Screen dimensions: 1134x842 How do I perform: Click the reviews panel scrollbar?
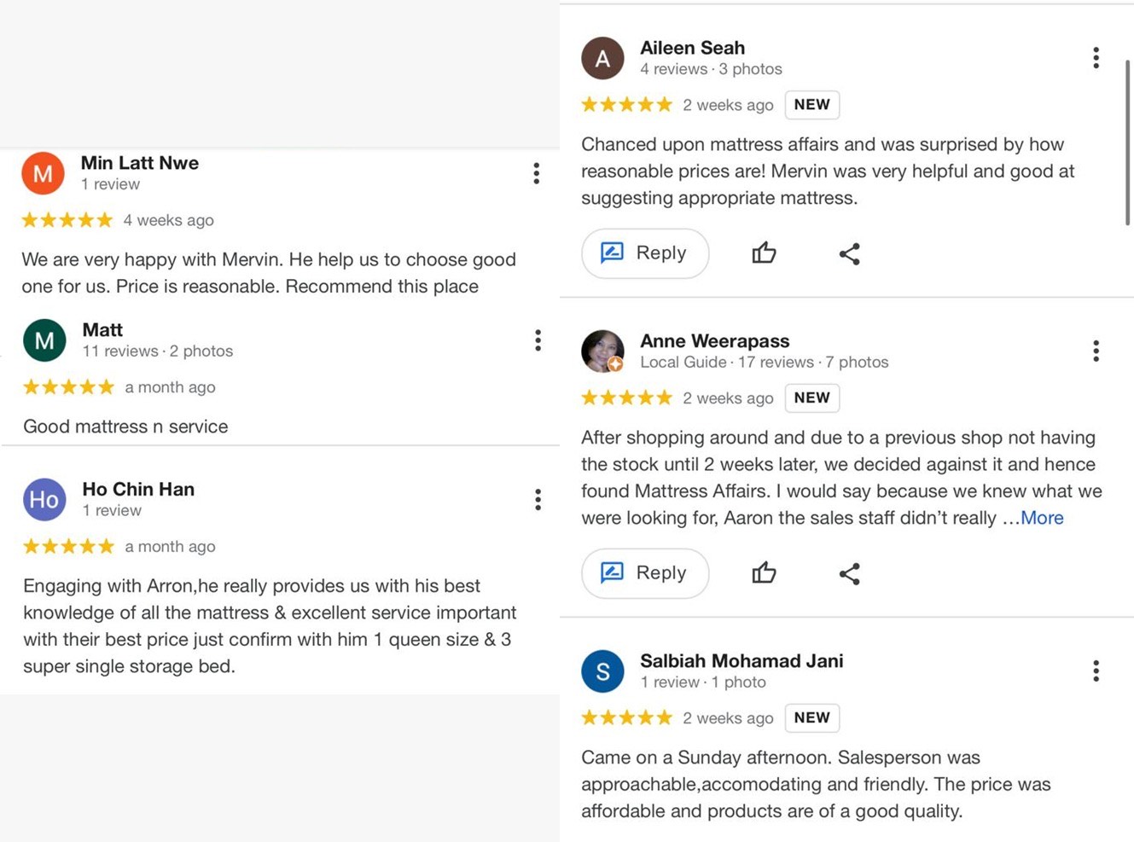coord(1127,143)
